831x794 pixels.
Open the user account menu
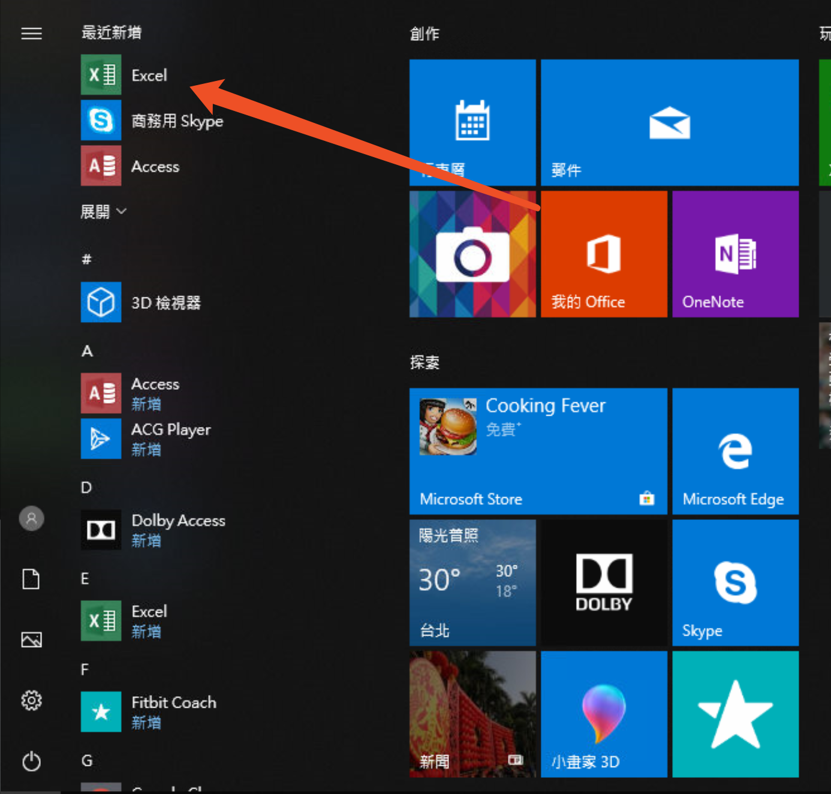[32, 518]
